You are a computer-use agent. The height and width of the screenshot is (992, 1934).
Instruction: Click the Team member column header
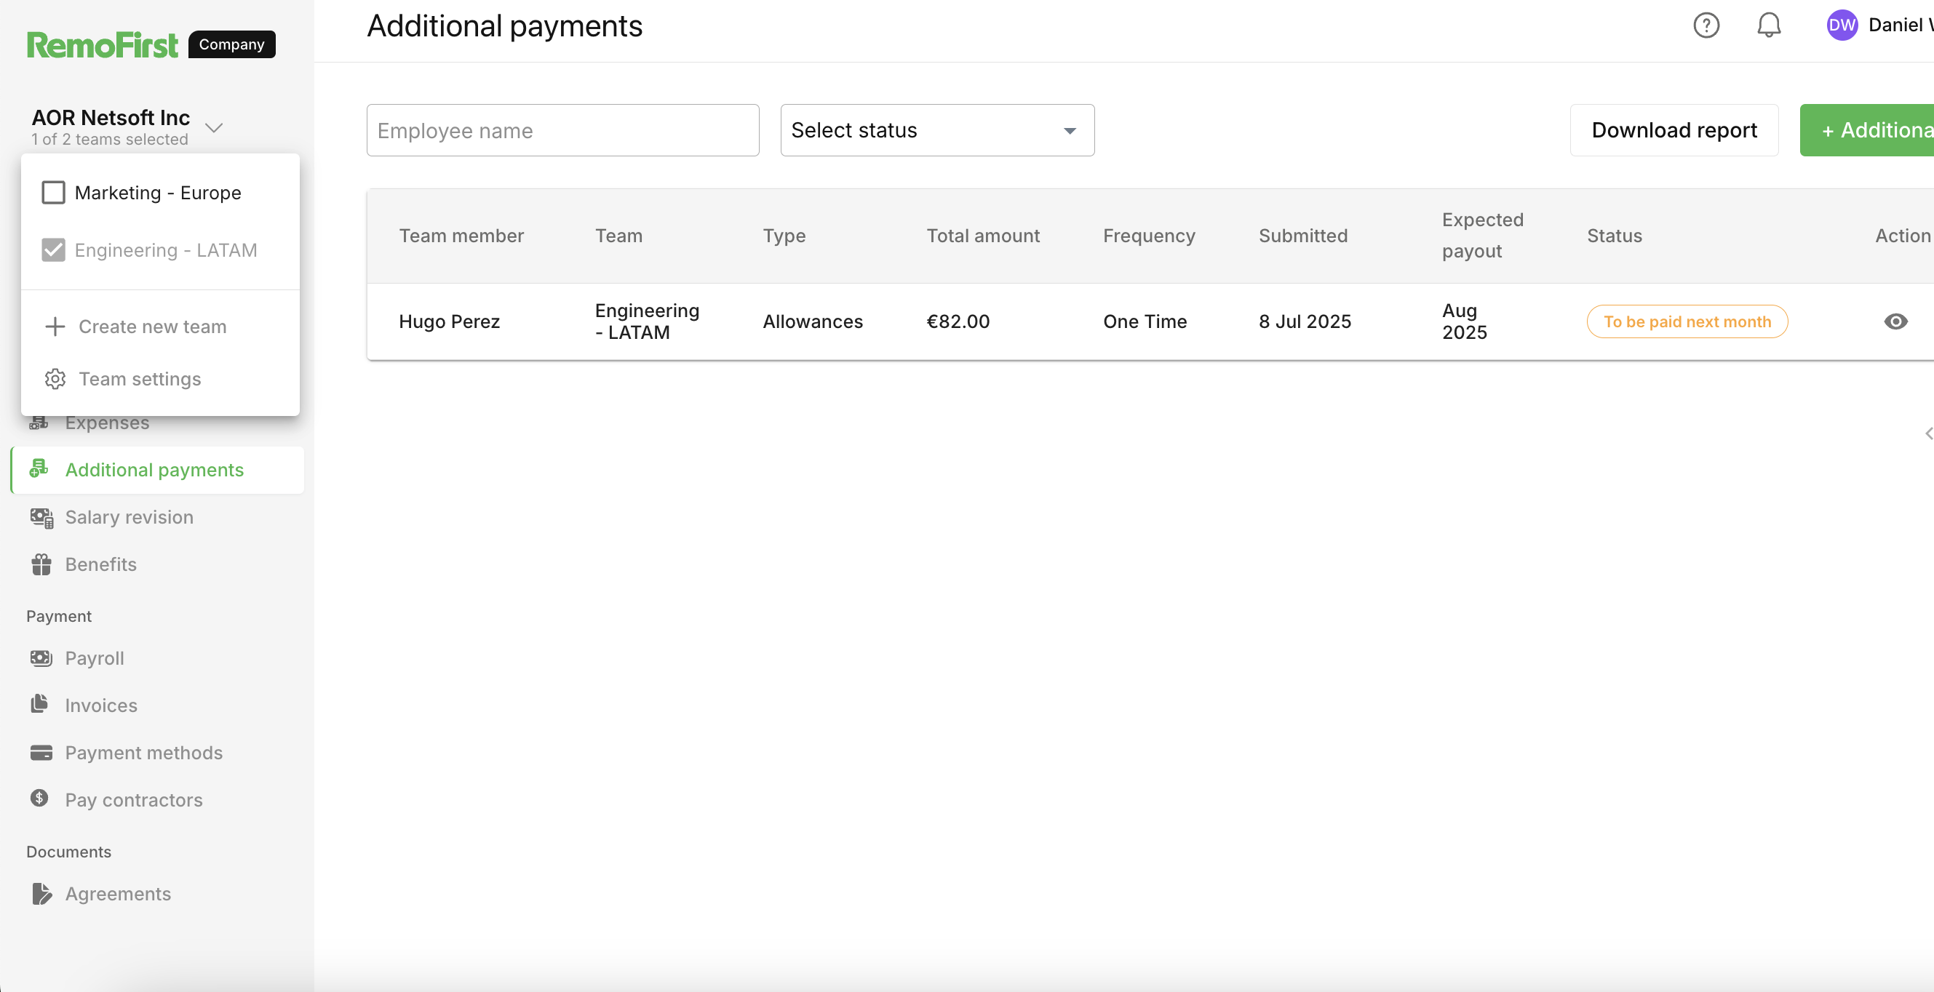click(x=461, y=236)
